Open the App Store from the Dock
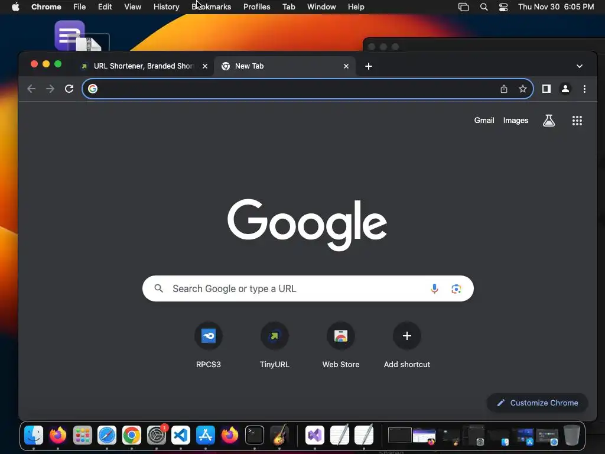This screenshot has width=605, height=454. pos(205,435)
